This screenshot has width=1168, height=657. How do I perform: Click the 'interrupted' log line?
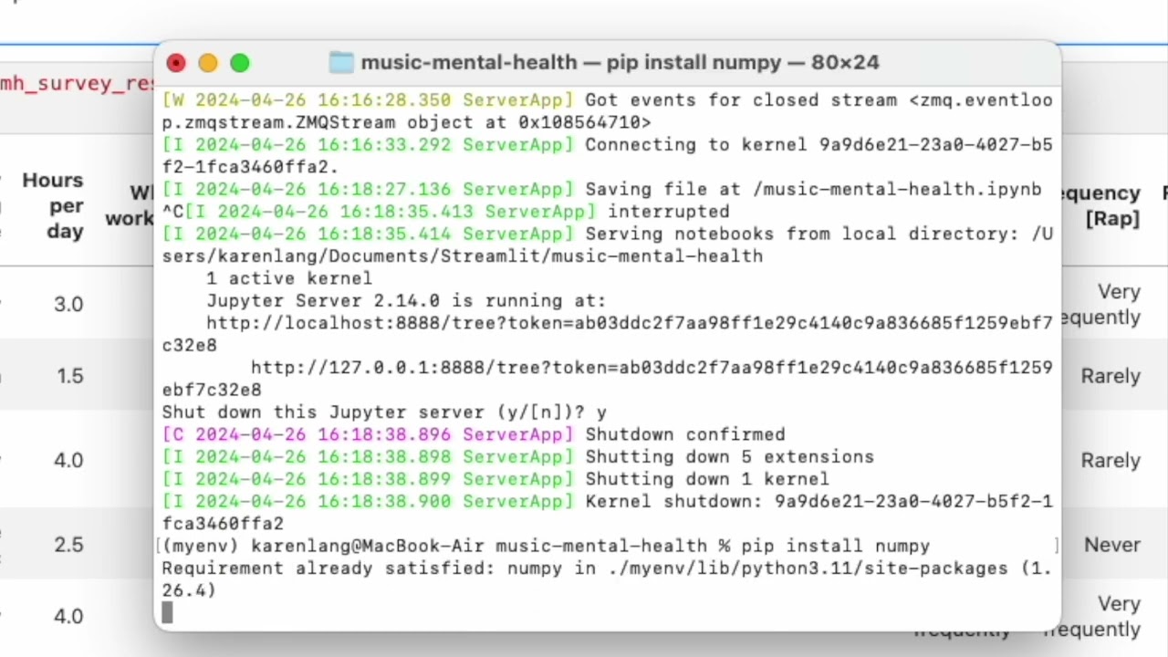point(446,212)
